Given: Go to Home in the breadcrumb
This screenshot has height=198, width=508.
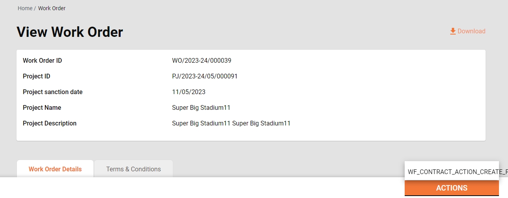Looking at the screenshot, I should (x=25, y=8).
